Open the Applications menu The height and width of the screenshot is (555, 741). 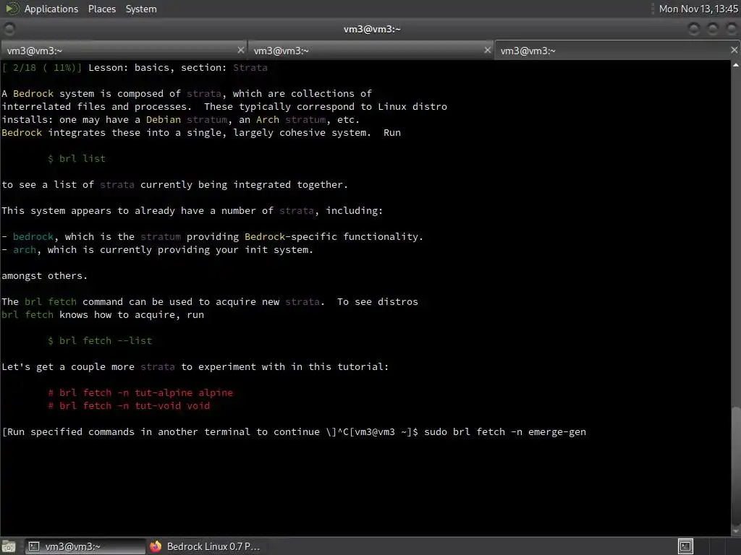(x=51, y=9)
